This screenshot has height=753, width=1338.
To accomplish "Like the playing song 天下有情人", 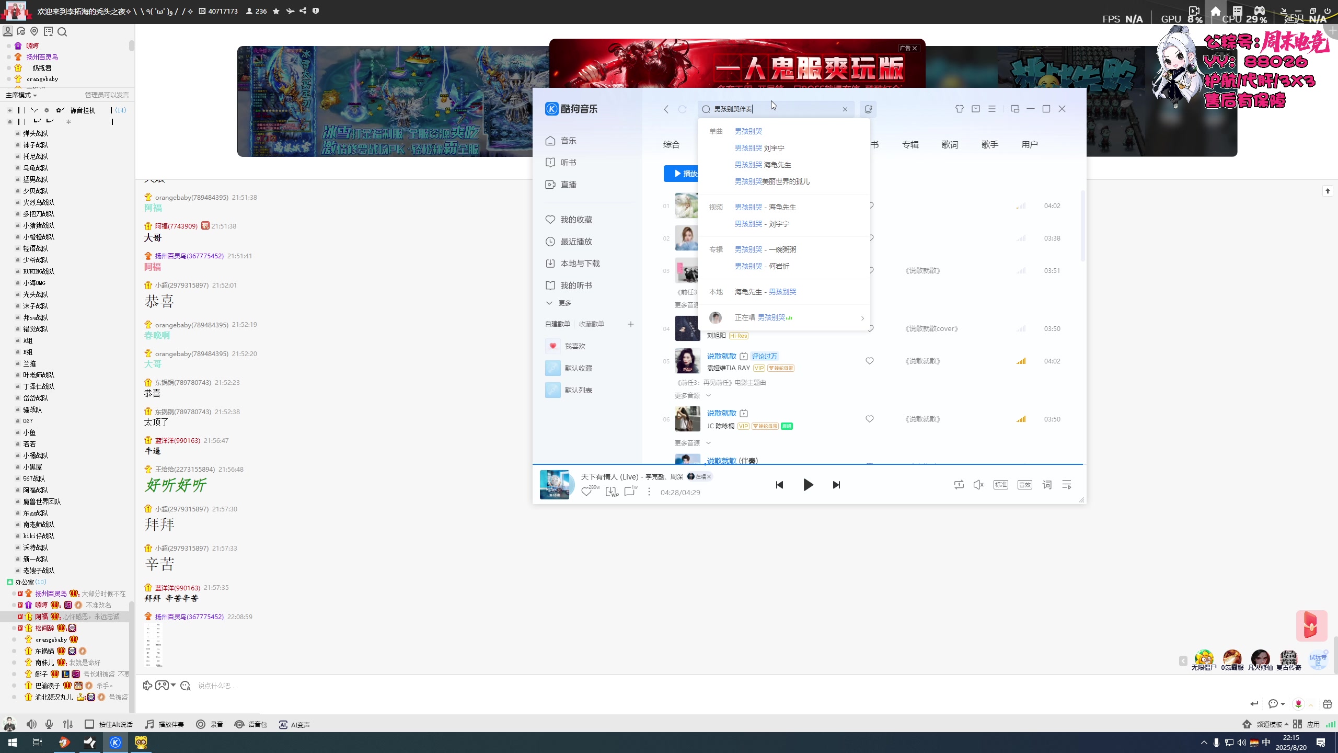I will coord(587,492).
